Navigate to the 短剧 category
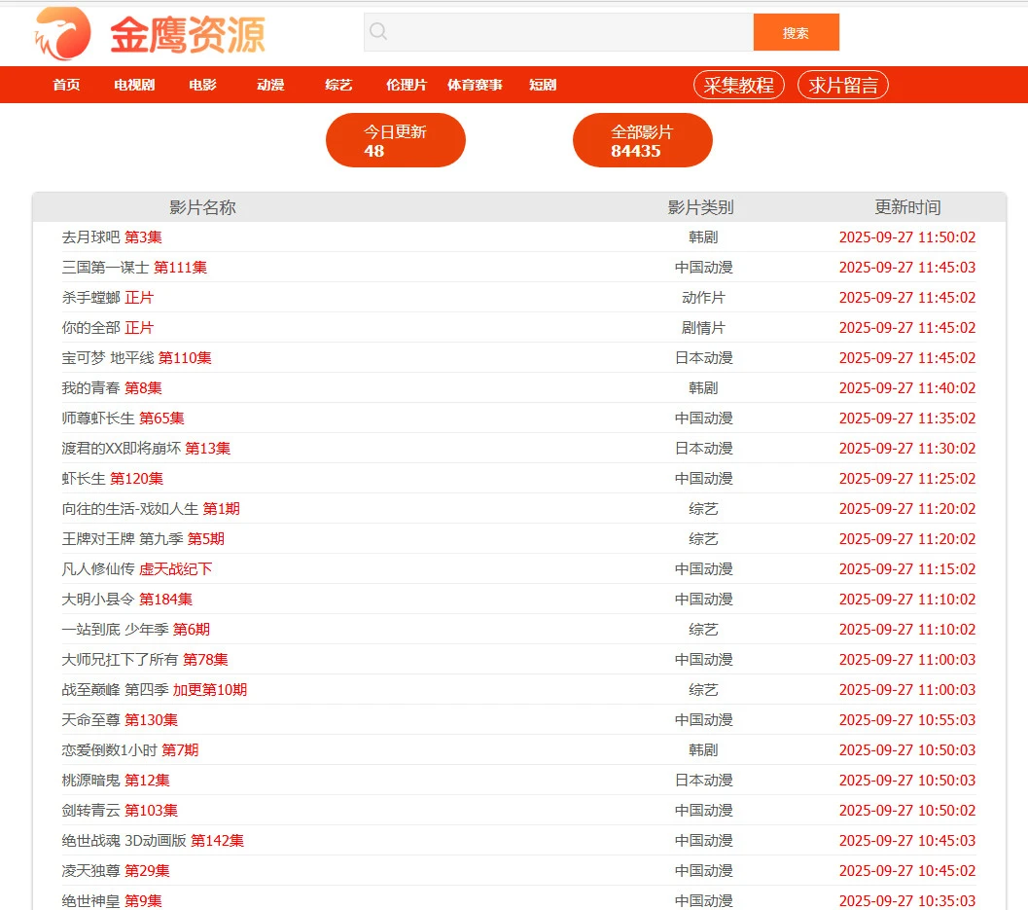This screenshot has width=1028, height=910. [x=543, y=85]
